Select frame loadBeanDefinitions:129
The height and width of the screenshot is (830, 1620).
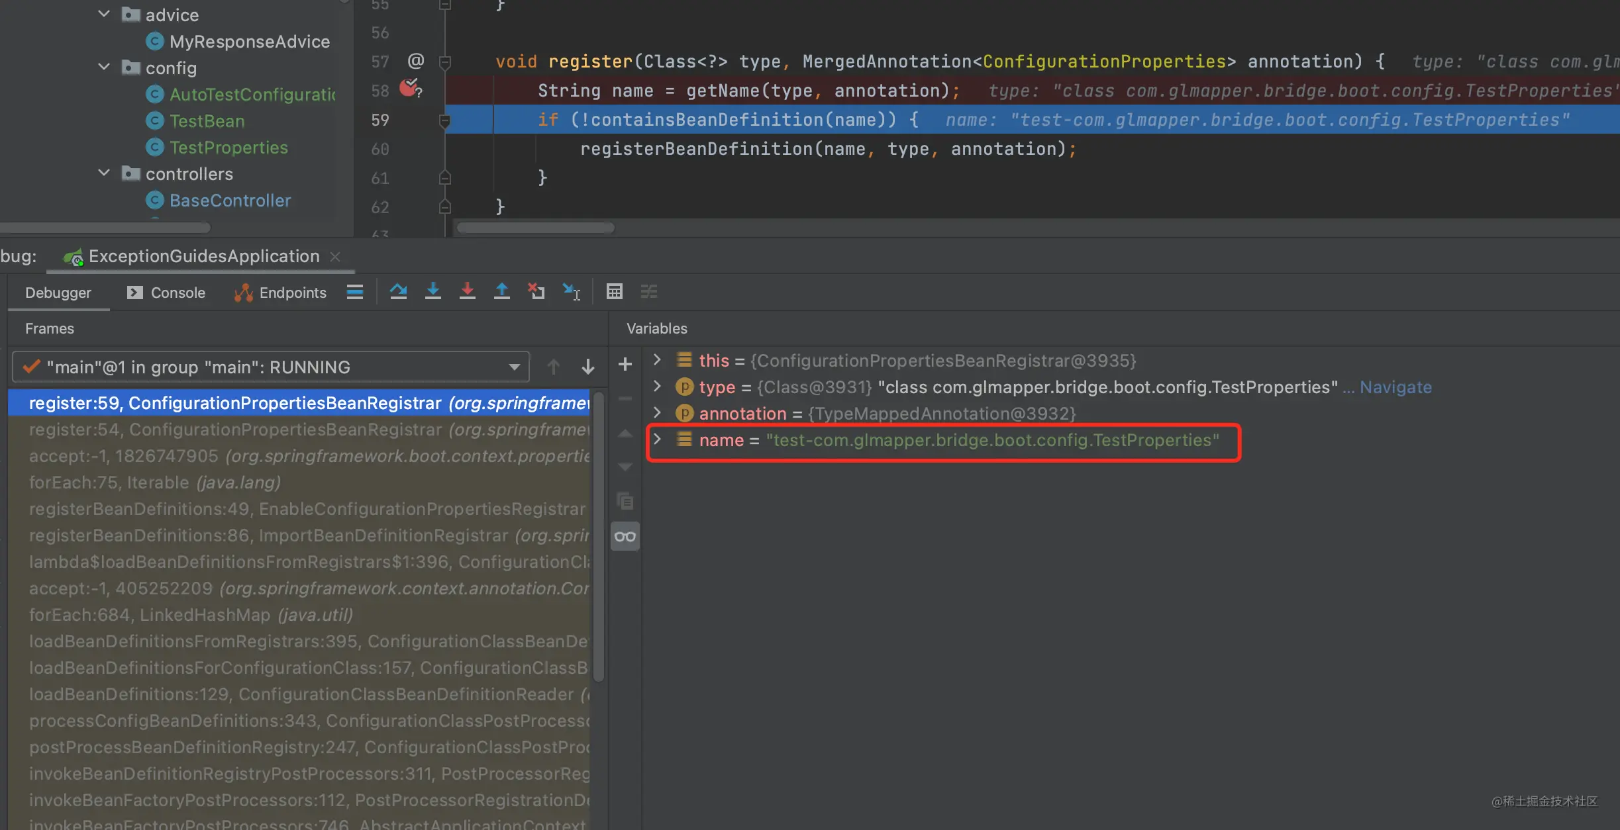click(x=299, y=694)
